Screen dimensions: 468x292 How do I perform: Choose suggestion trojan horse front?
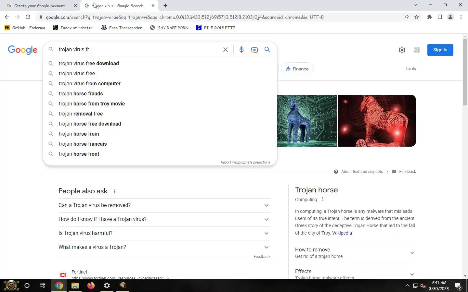pyautogui.click(x=160, y=154)
